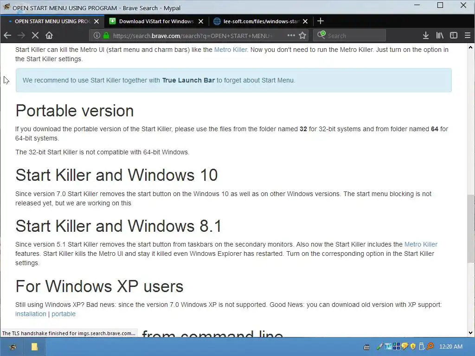Viewport: 475px width, 356px height.
Task: Open the library bookmarks icon
Action: (440, 35)
